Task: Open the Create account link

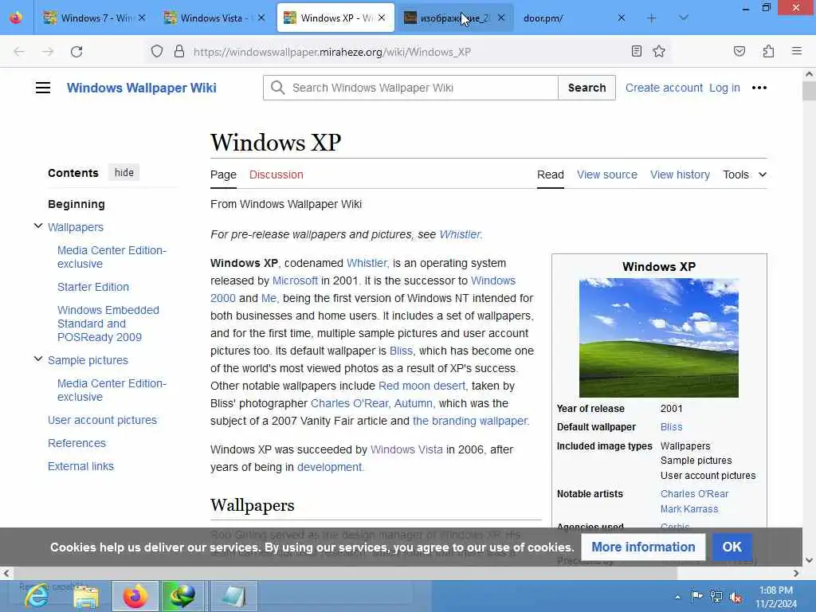Action: click(664, 88)
